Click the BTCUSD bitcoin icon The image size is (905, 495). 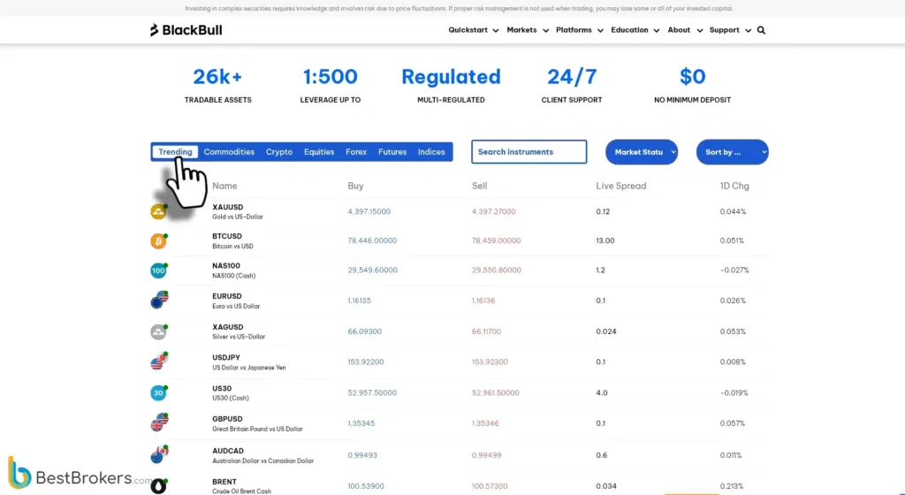point(159,240)
